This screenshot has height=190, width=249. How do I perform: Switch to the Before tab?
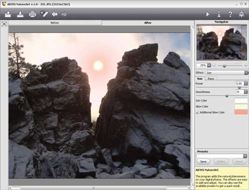point(55,23)
